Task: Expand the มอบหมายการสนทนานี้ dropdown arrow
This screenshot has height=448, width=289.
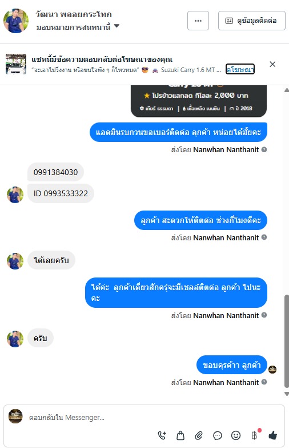Action: [117, 26]
